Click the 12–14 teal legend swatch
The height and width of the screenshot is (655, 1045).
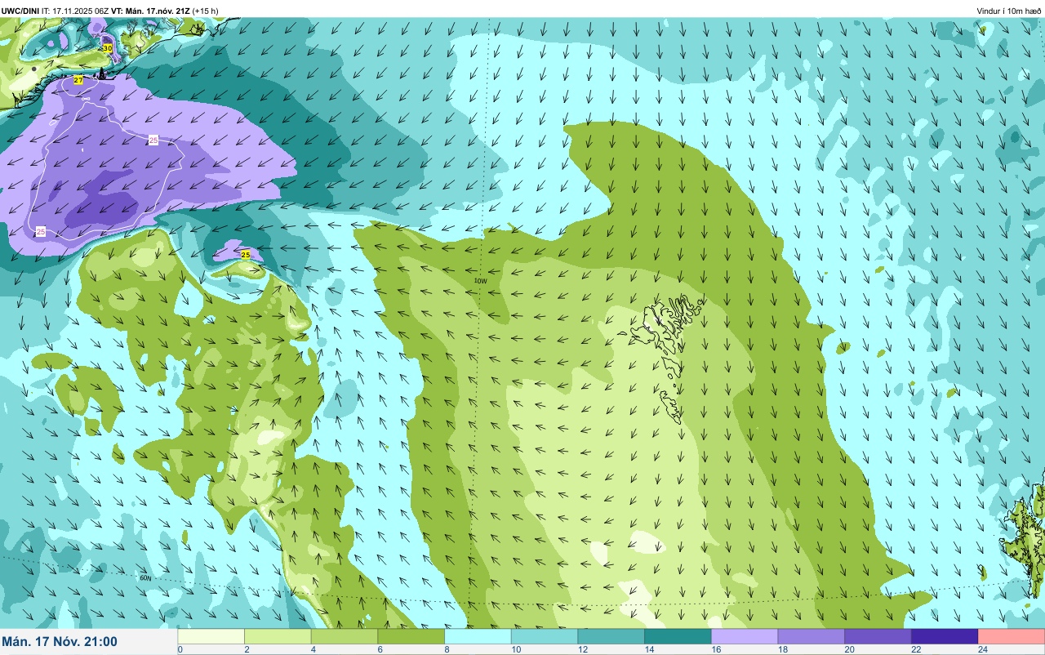611,636
